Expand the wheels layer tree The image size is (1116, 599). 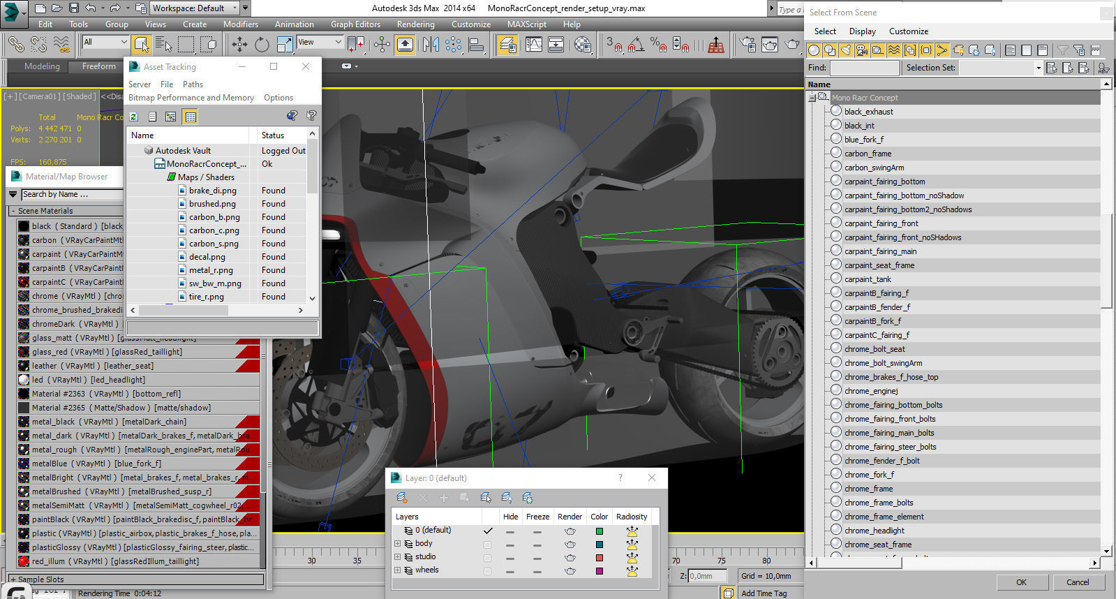point(398,570)
